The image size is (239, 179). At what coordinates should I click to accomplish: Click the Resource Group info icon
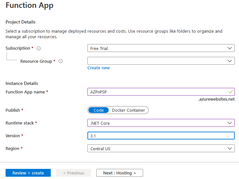pos(61,61)
